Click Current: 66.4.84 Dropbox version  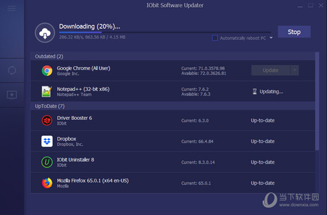point(197,141)
